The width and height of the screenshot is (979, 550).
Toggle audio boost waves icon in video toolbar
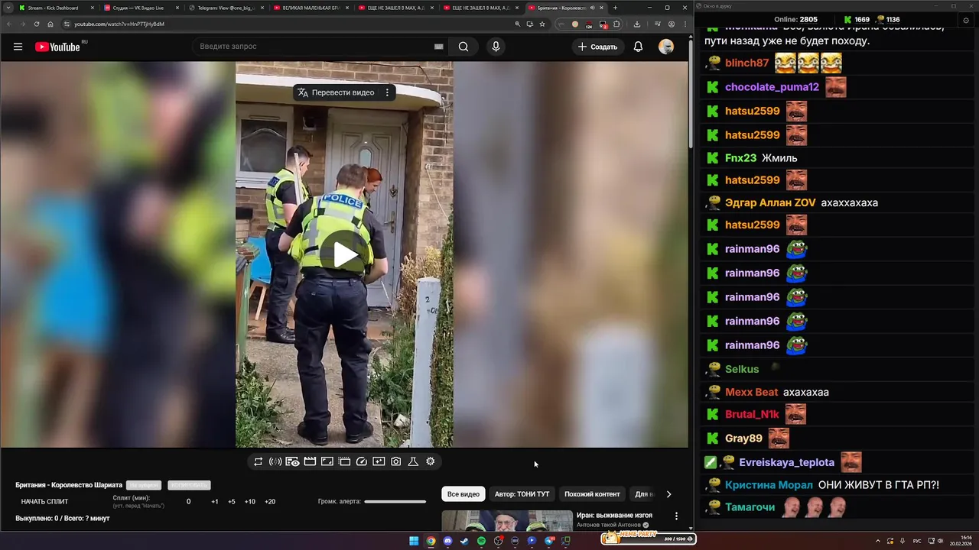[275, 461]
